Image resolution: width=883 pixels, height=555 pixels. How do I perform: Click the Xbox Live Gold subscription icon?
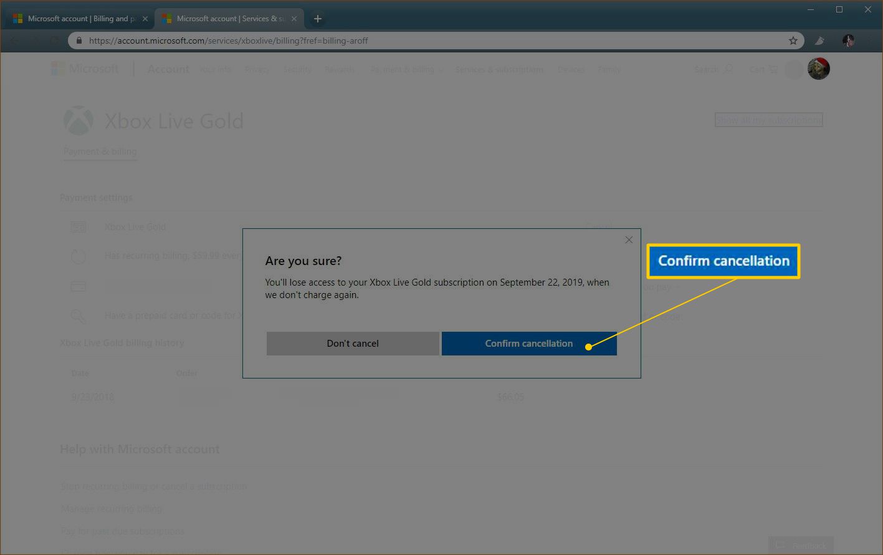(79, 227)
